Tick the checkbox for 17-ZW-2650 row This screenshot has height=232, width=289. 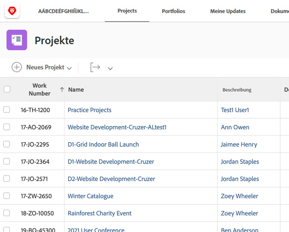pyautogui.click(x=7, y=196)
